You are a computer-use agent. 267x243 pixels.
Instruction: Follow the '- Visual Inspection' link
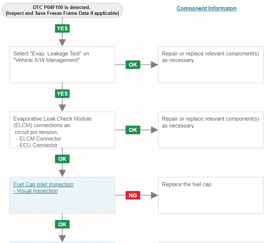[35, 191]
